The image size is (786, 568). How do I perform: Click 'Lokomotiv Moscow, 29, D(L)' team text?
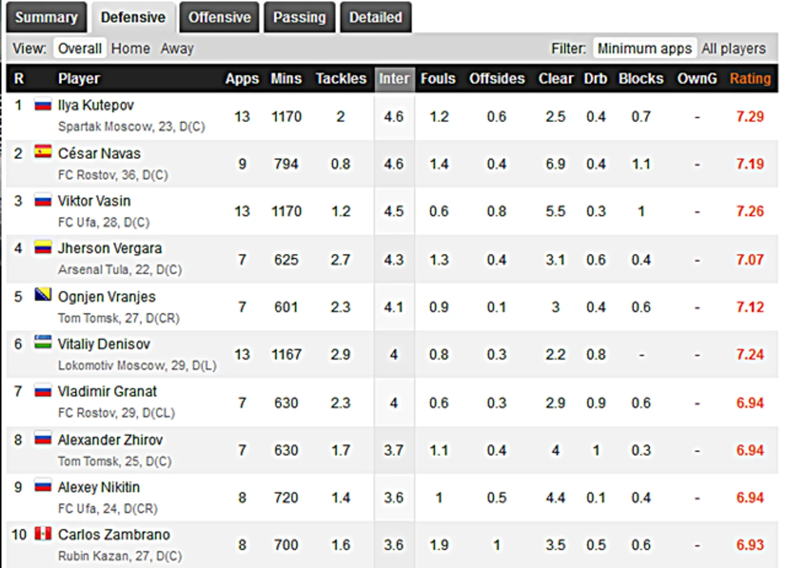point(137,365)
